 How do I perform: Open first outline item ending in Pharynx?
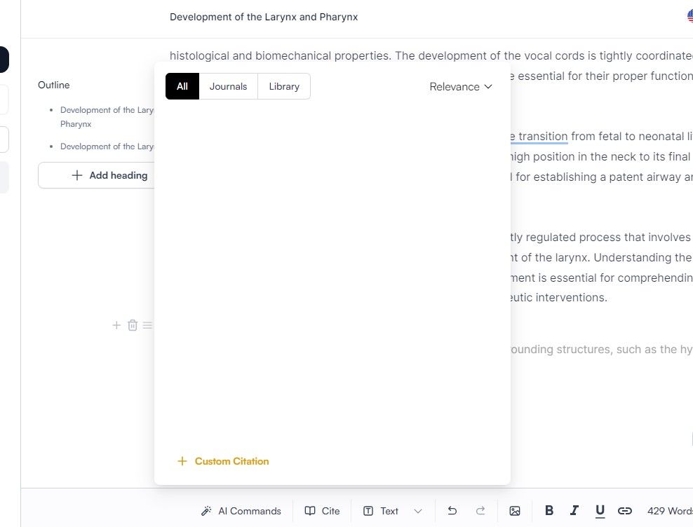point(107,116)
